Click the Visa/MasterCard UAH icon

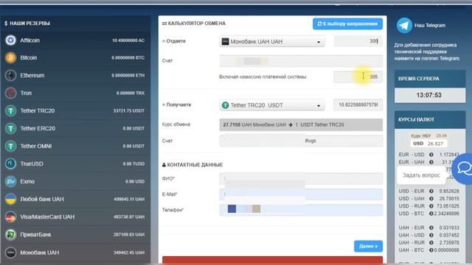tap(10, 217)
